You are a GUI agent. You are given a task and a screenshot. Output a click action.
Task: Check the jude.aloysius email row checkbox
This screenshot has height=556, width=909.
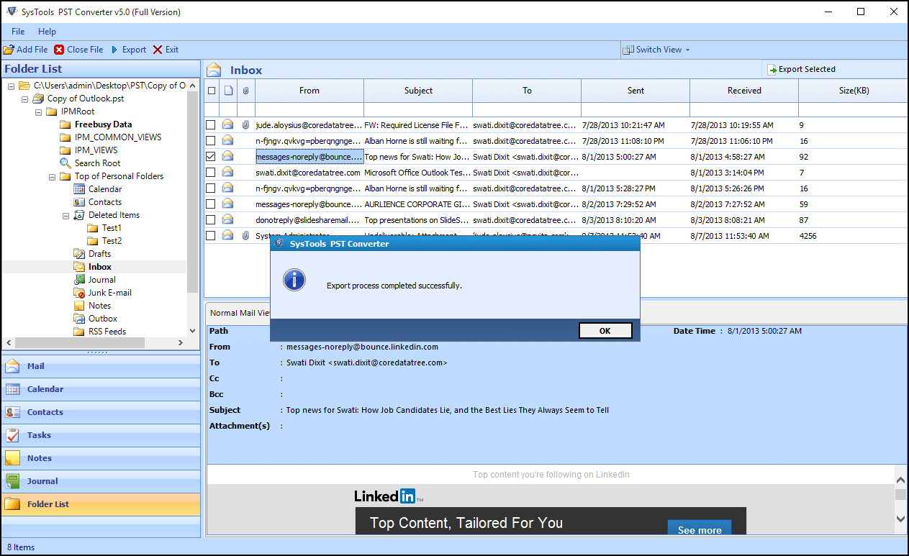pyautogui.click(x=211, y=124)
